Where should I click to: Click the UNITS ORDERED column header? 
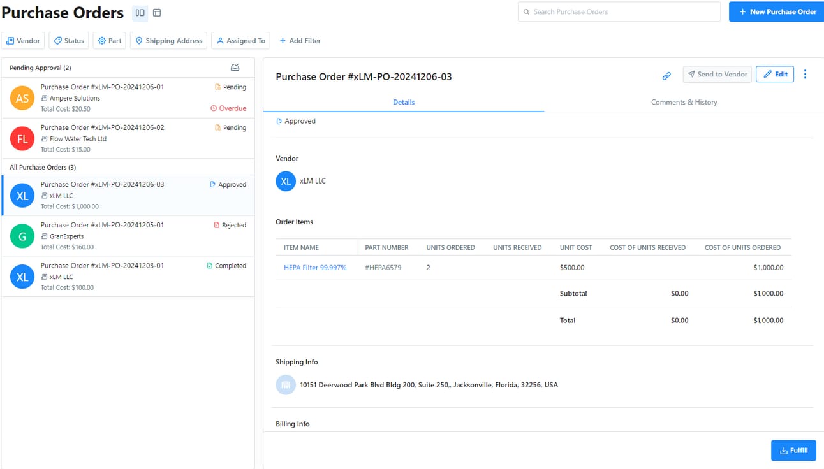click(x=450, y=247)
